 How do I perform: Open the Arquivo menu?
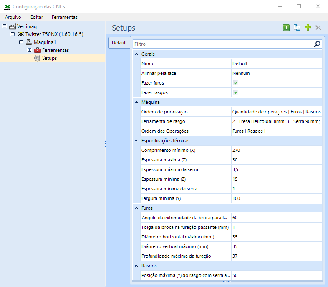[x=13, y=17]
